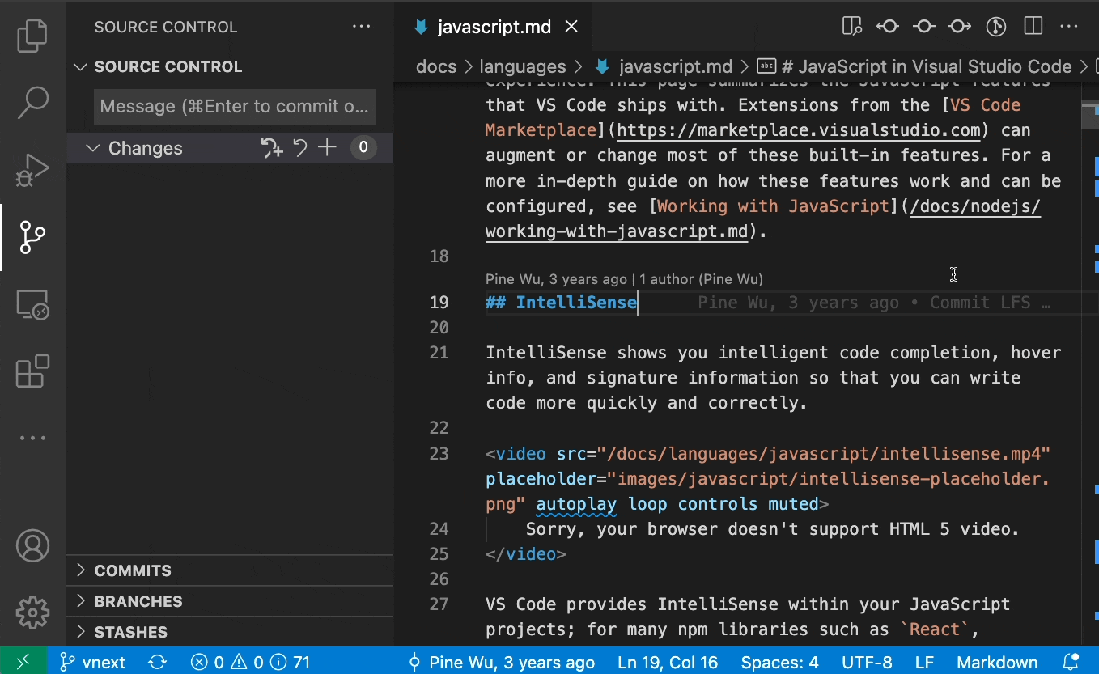Screen dimensions: 1099x674
Task: Open More Actions menu in Source Control
Action: point(361,26)
